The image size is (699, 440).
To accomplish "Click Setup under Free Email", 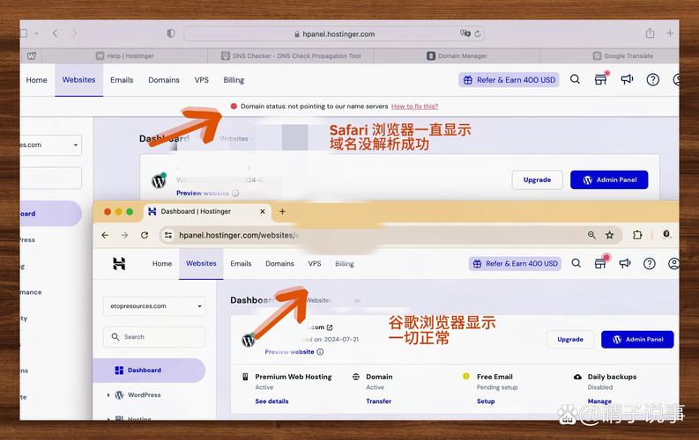I will pos(486,401).
